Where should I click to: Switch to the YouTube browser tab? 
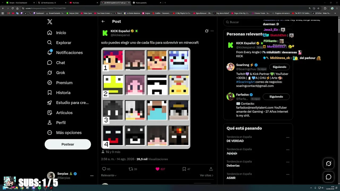tap(84, 3)
